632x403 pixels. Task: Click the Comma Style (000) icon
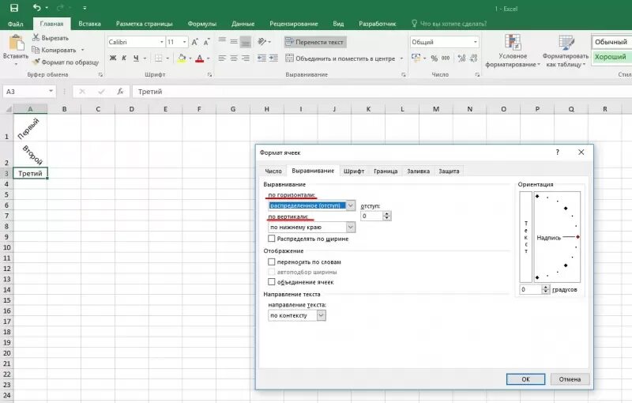coord(446,58)
